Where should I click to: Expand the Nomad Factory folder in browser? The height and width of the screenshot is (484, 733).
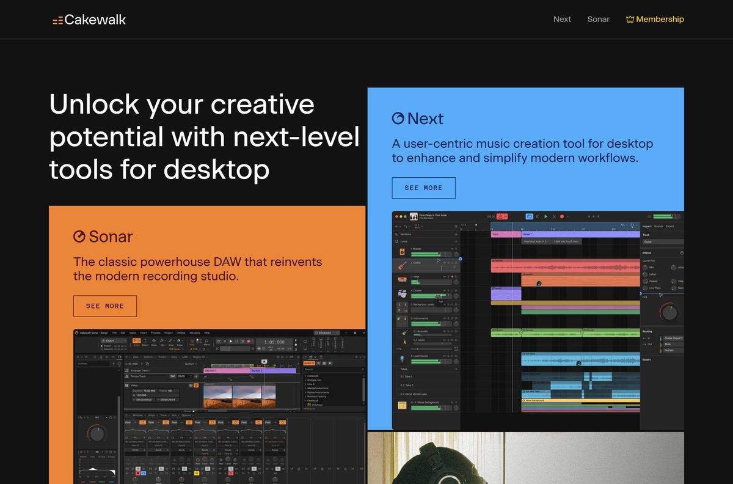coord(316,397)
